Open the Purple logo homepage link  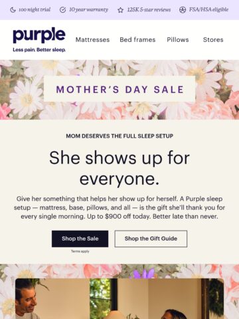[39, 35]
